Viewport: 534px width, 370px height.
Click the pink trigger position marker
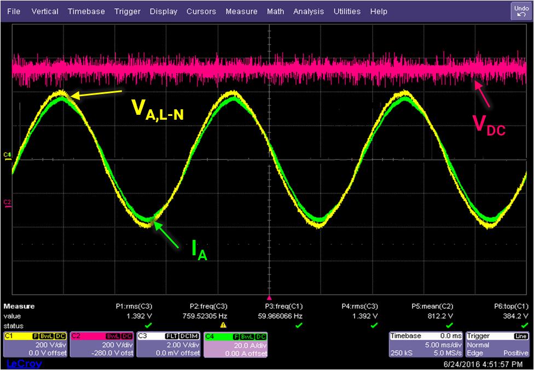pos(269,297)
